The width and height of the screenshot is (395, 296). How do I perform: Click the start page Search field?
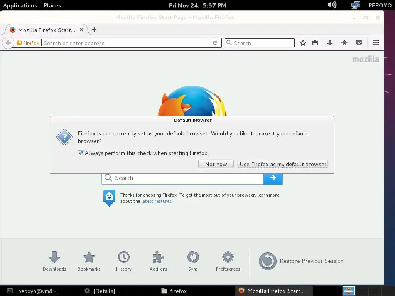(x=182, y=178)
